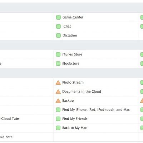
Task: Click the orange warning triangle next to Backup
Action: 58,100
